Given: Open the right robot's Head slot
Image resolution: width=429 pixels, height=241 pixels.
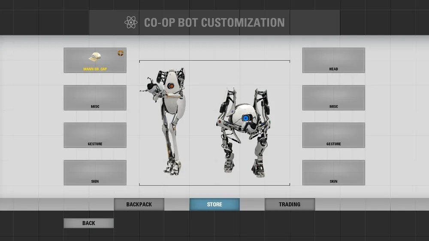Looking at the screenshot, I should 333,60.
